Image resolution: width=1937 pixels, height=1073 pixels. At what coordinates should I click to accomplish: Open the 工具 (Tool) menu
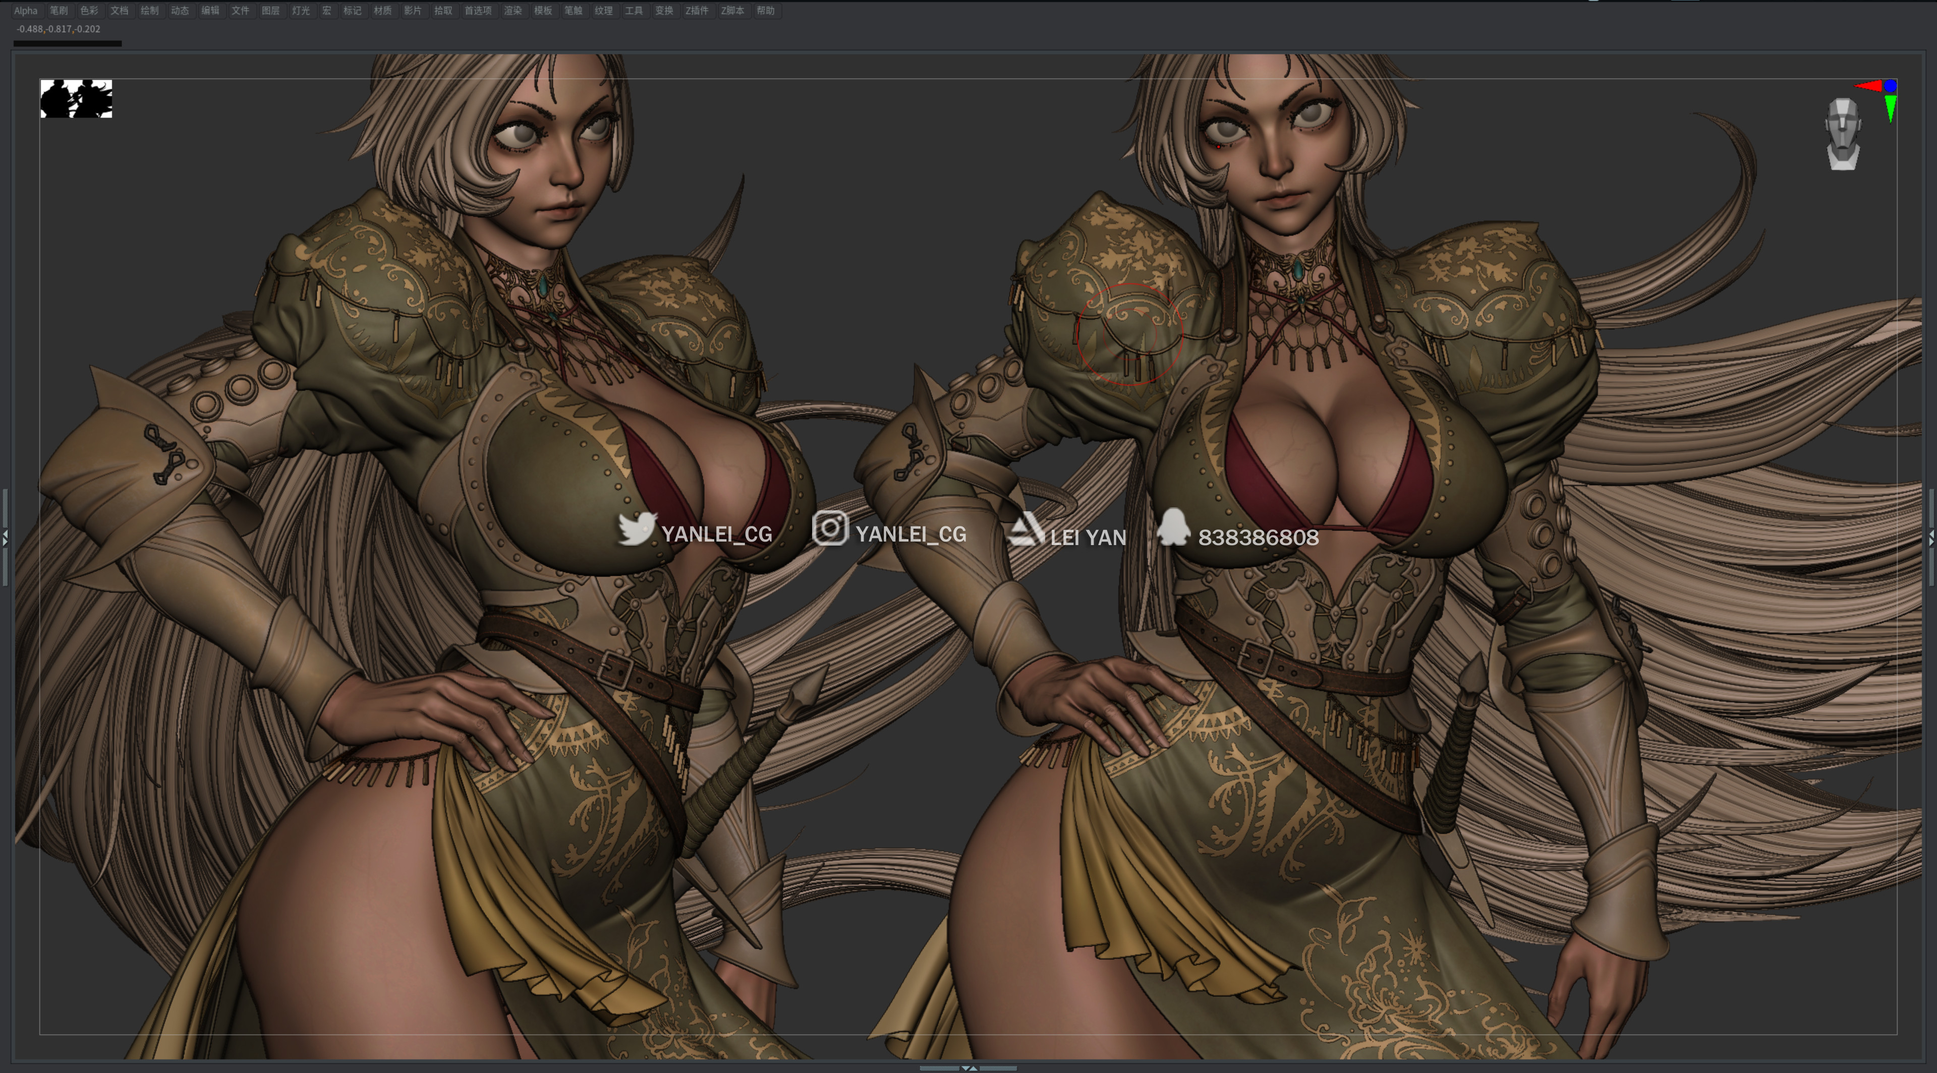click(x=633, y=11)
